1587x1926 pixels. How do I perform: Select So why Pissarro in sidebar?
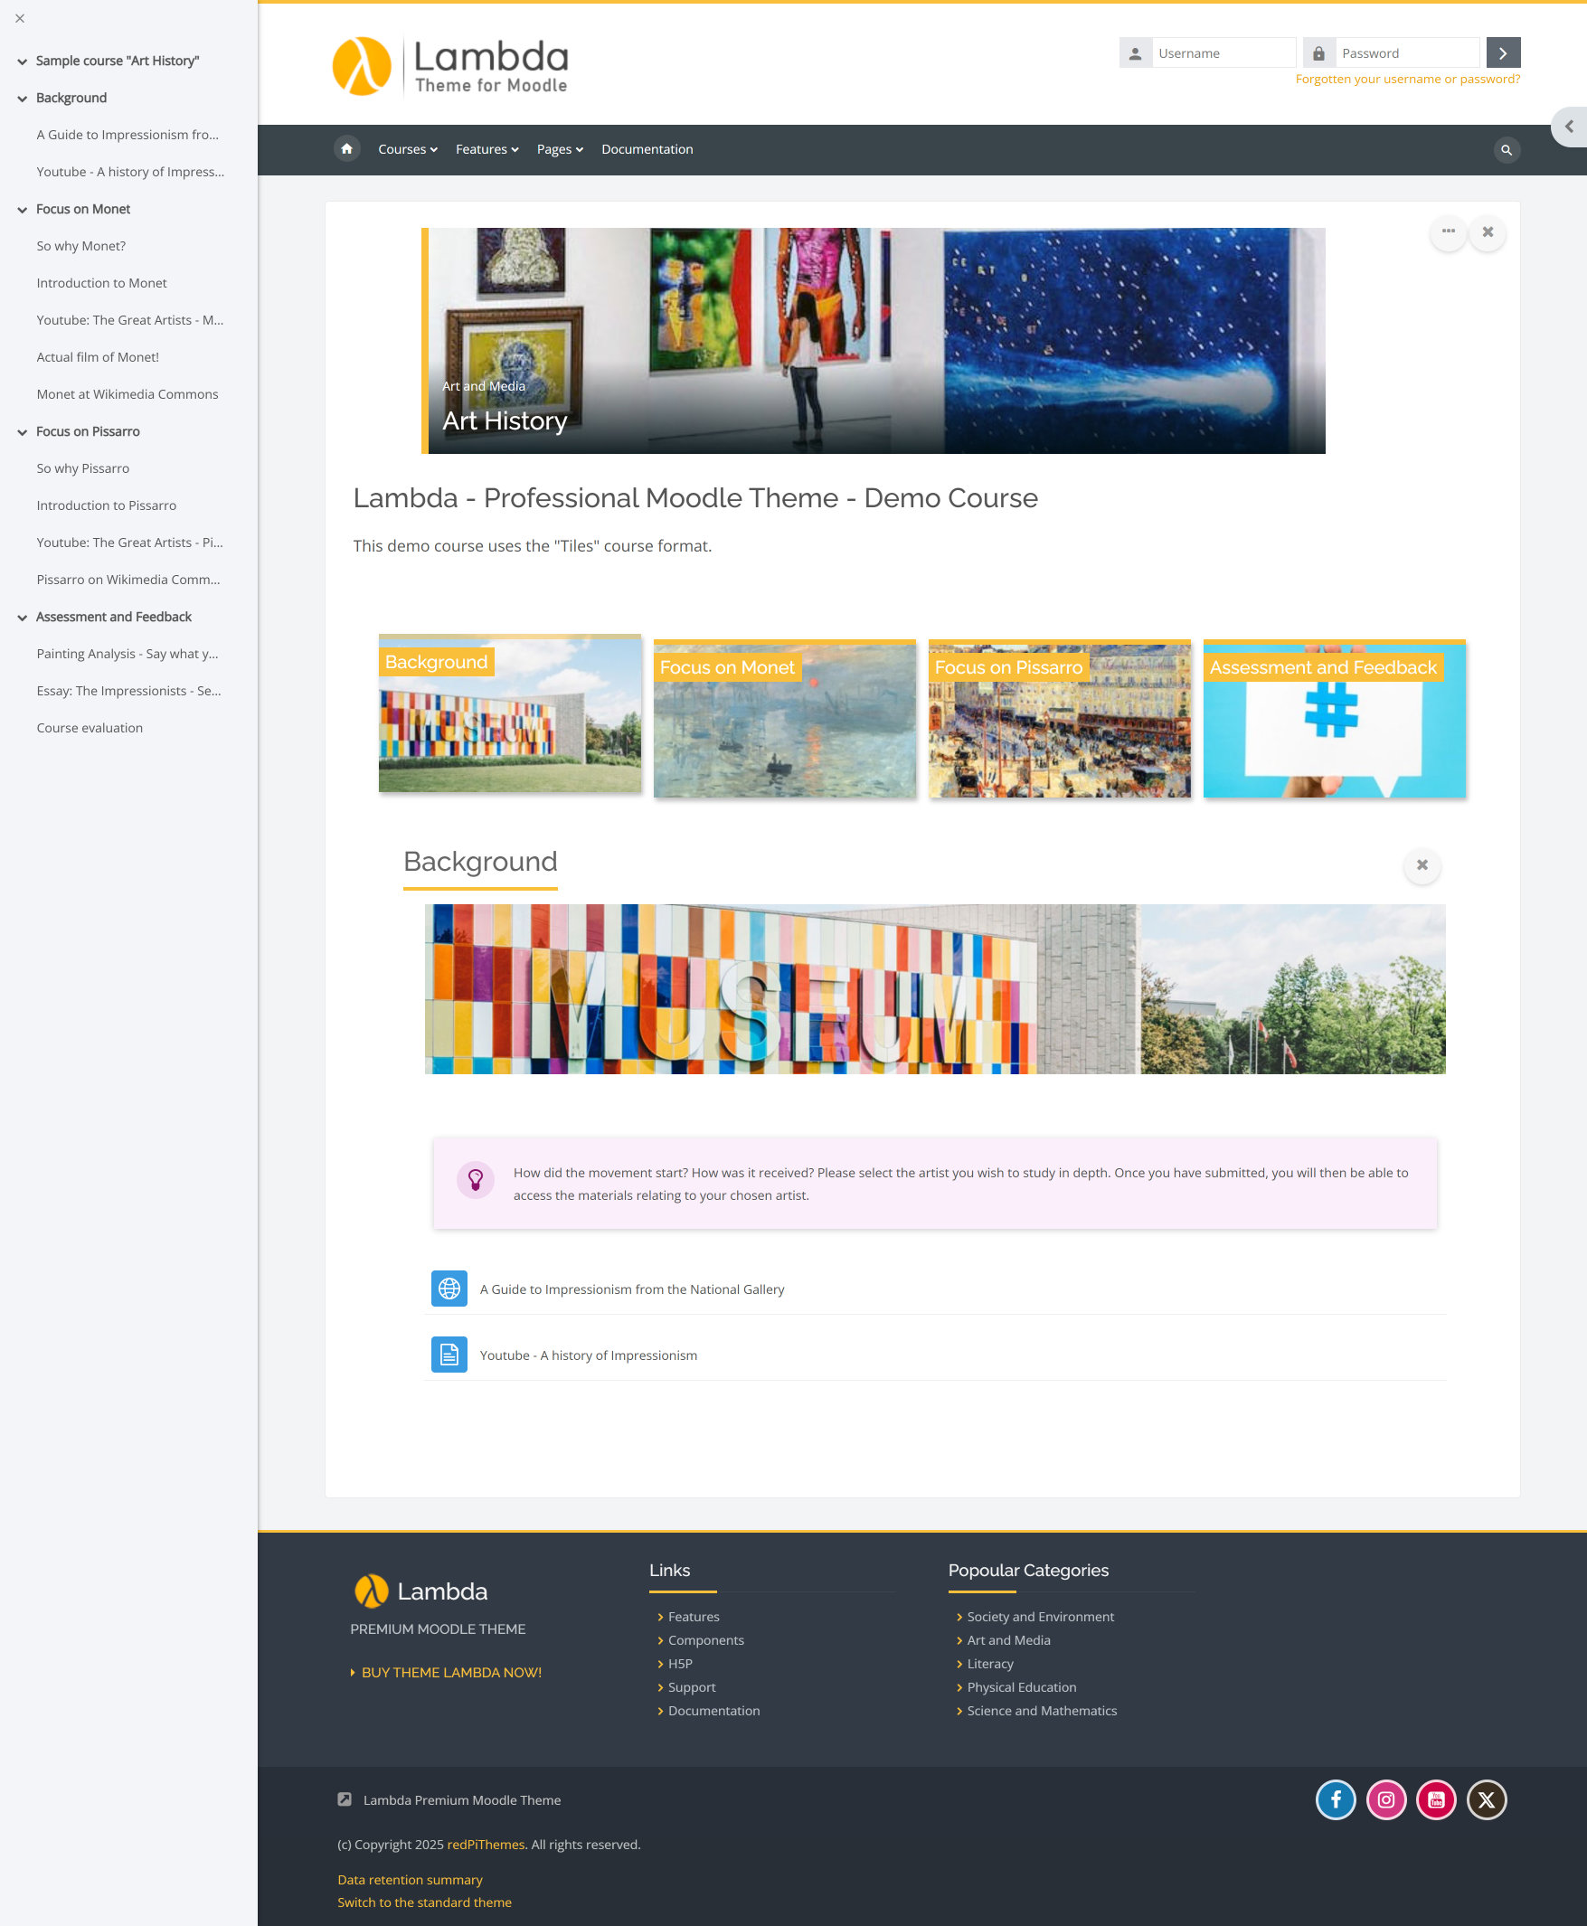pos(83,468)
